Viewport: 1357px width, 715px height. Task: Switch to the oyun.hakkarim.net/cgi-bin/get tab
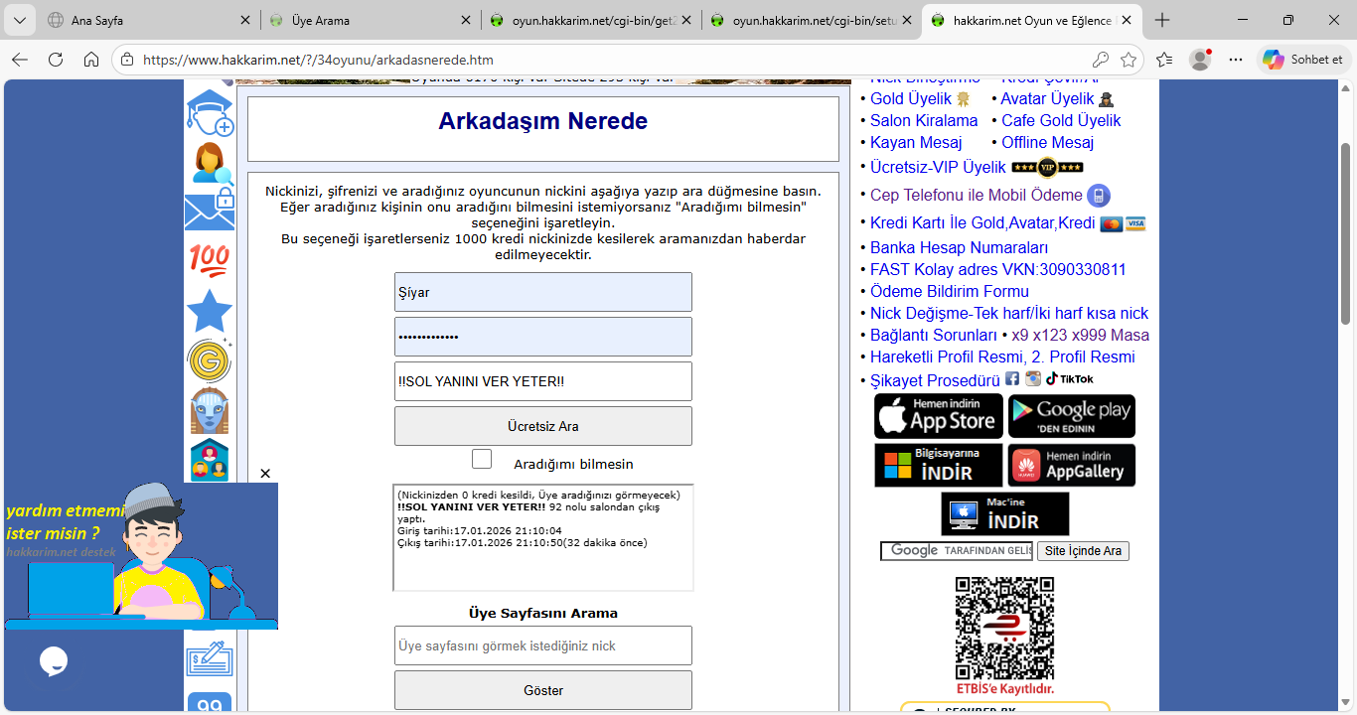[x=590, y=20]
